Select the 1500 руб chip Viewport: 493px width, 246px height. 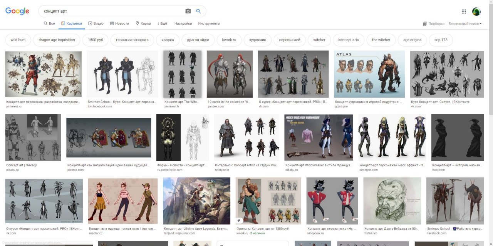click(96, 40)
